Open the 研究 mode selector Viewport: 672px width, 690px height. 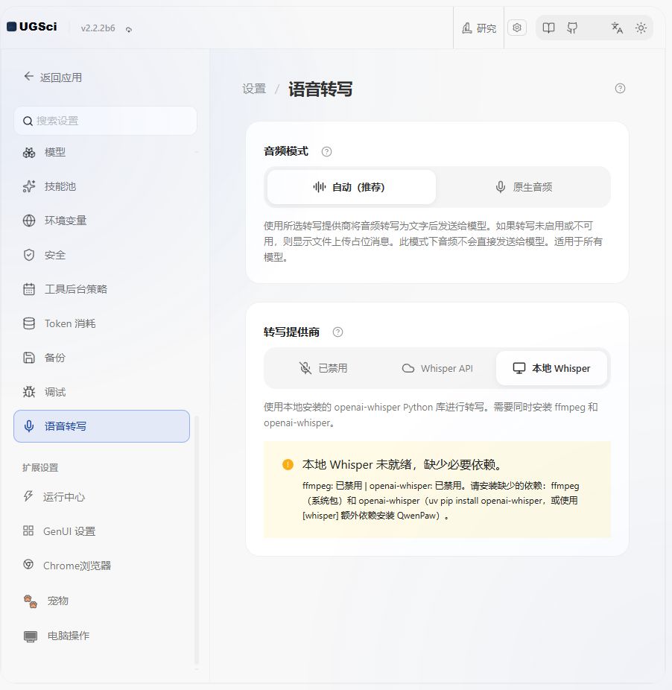pyautogui.click(x=479, y=28)
